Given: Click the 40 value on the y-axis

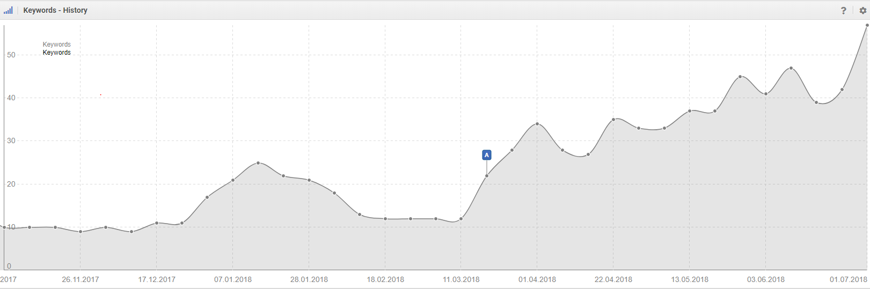Looking at the screenshot, I should pyautogui.click(x=11, y=98).
